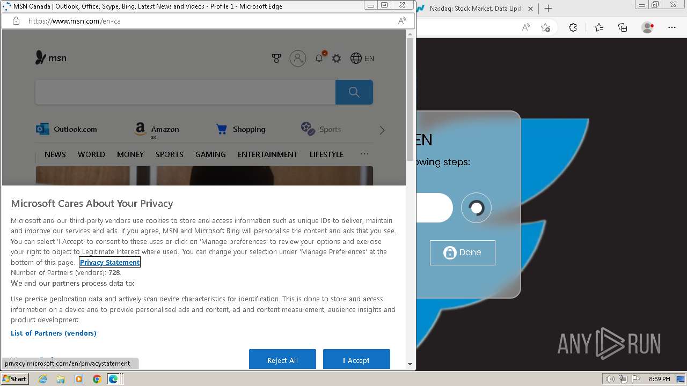The width and height of the screenshot is (687, 386).
Task: Click the loading spinner circle button
Action: 476,207
